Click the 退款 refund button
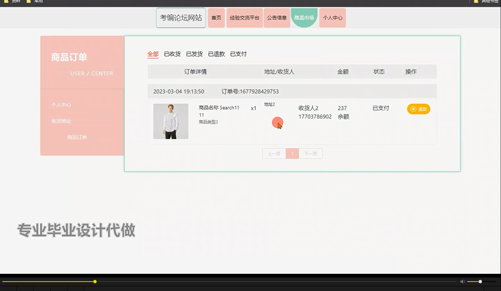The height and width of the screenshot is (291, 501). (419, 109)
